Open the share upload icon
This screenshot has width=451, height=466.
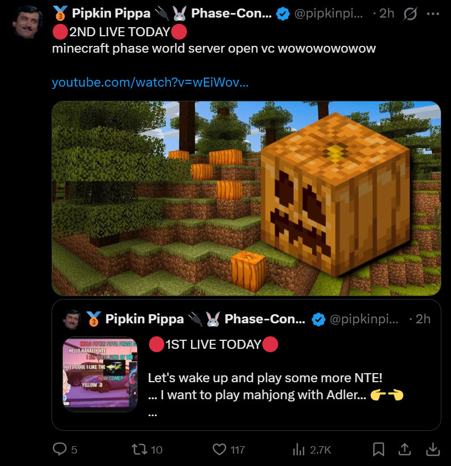pyautogui.click(x=405, y=449)
